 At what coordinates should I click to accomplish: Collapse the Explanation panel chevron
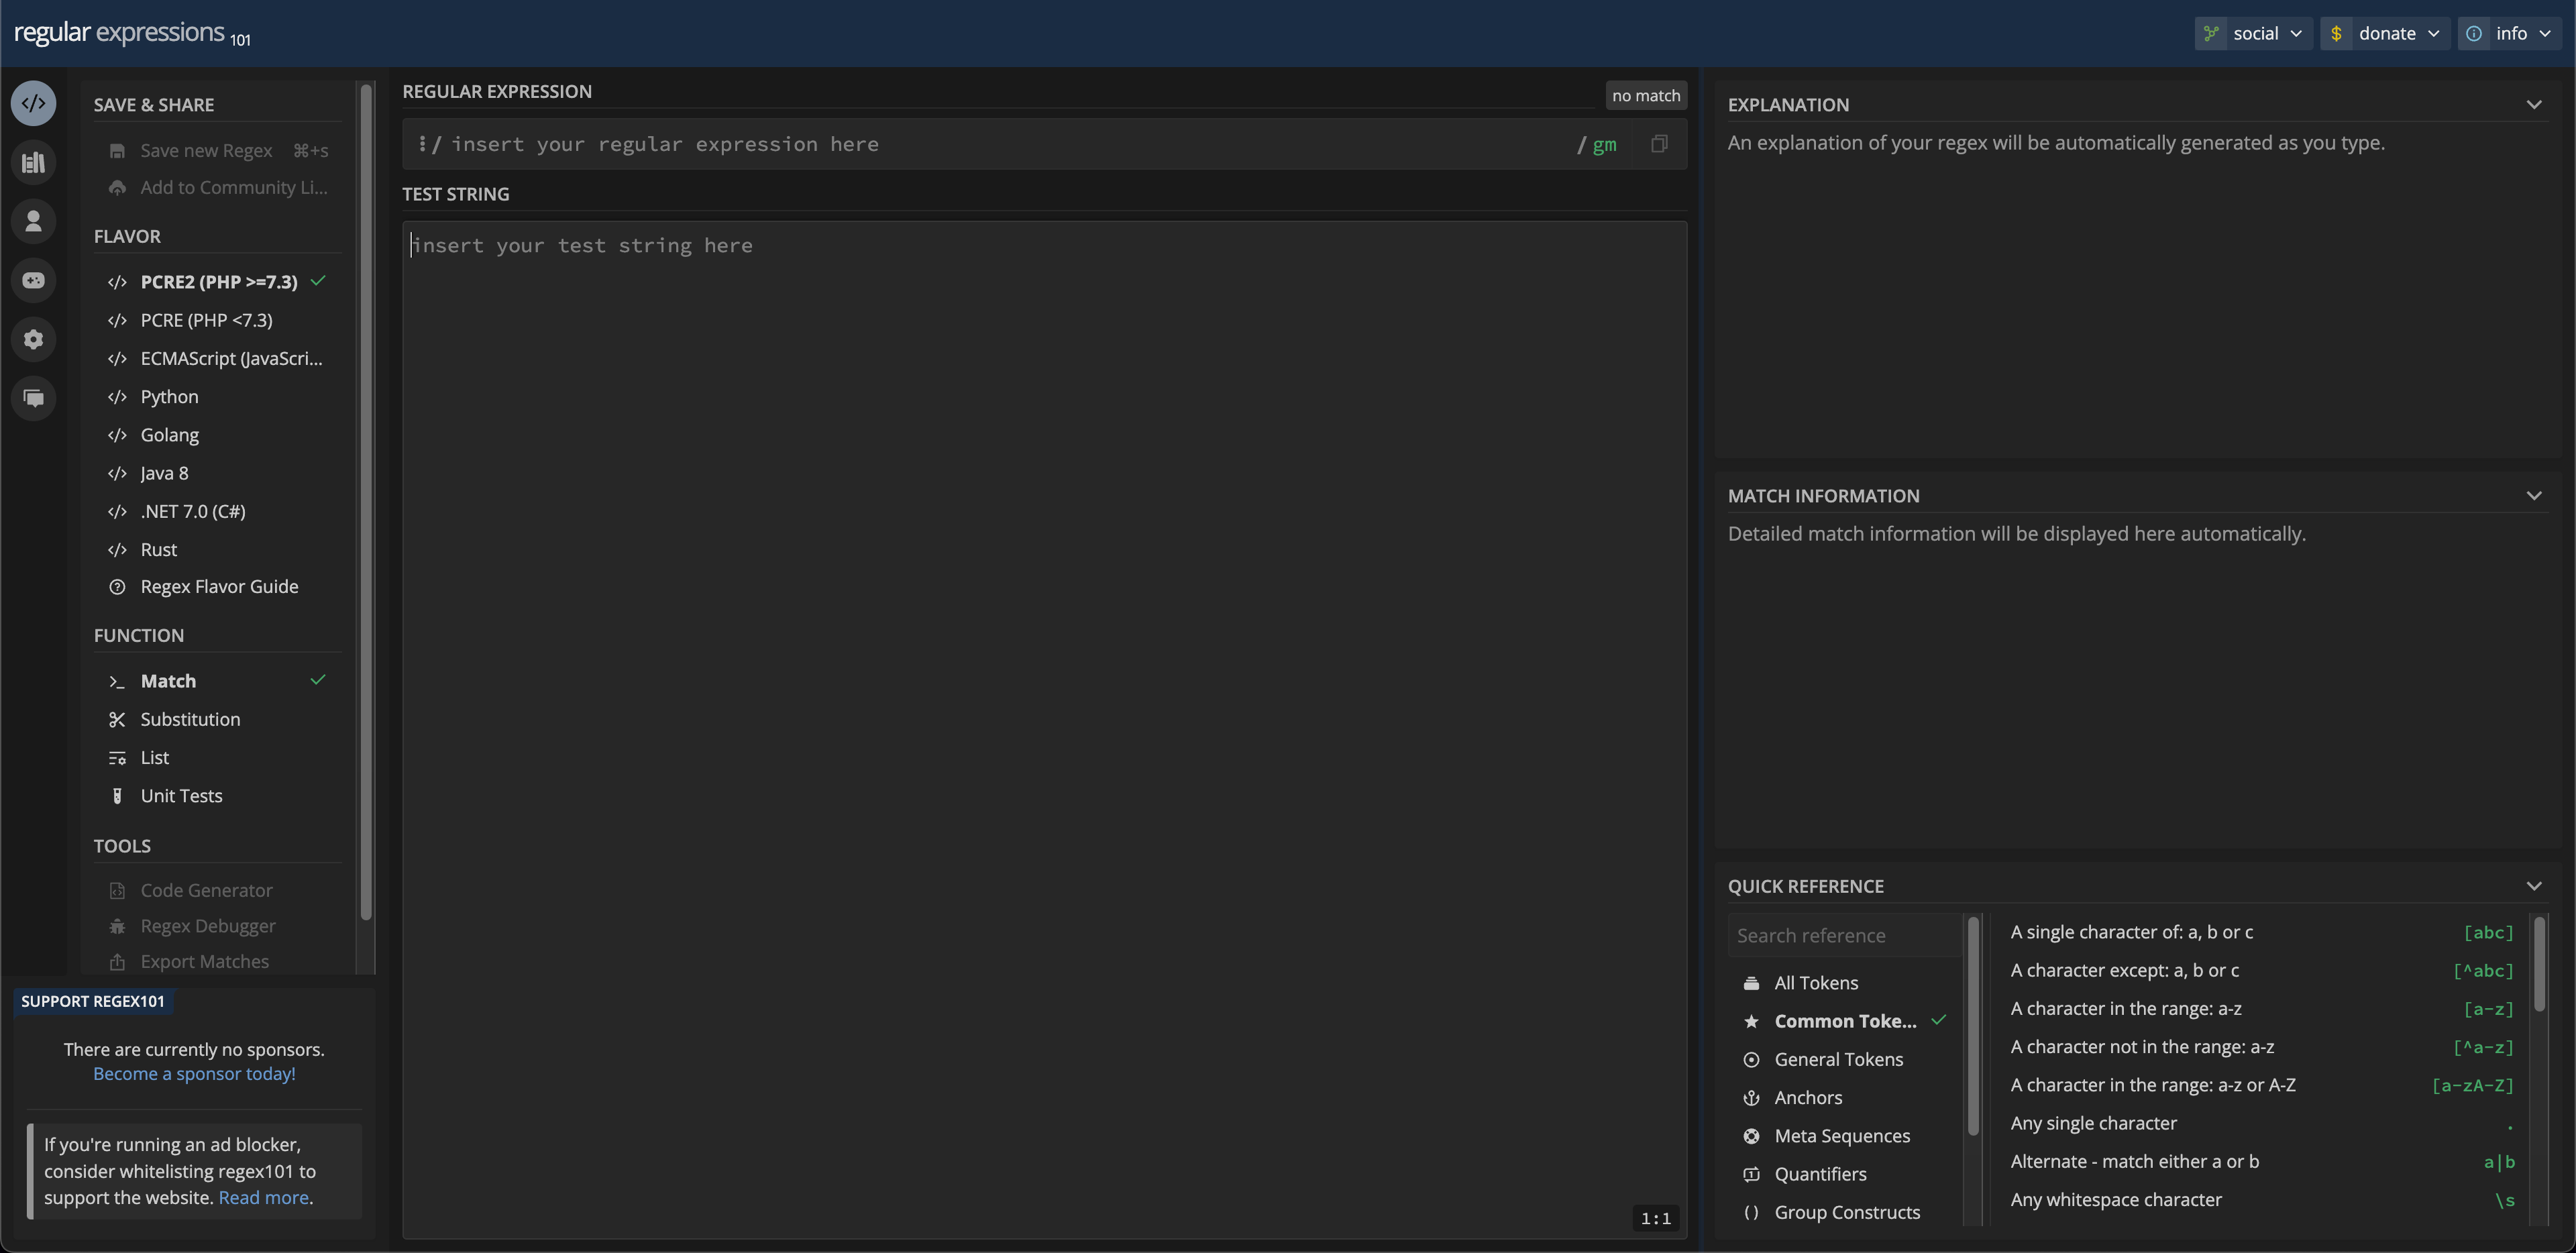(x=2533, y=105)
